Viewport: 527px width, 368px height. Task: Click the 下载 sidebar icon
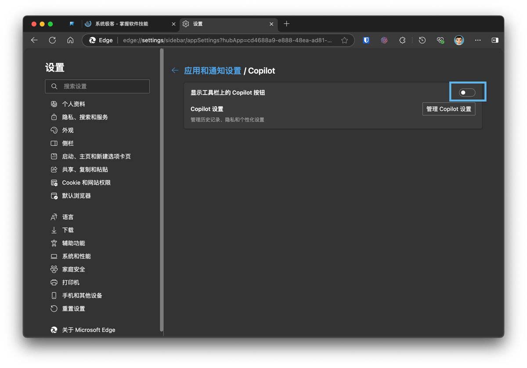[x=54, y=230]
